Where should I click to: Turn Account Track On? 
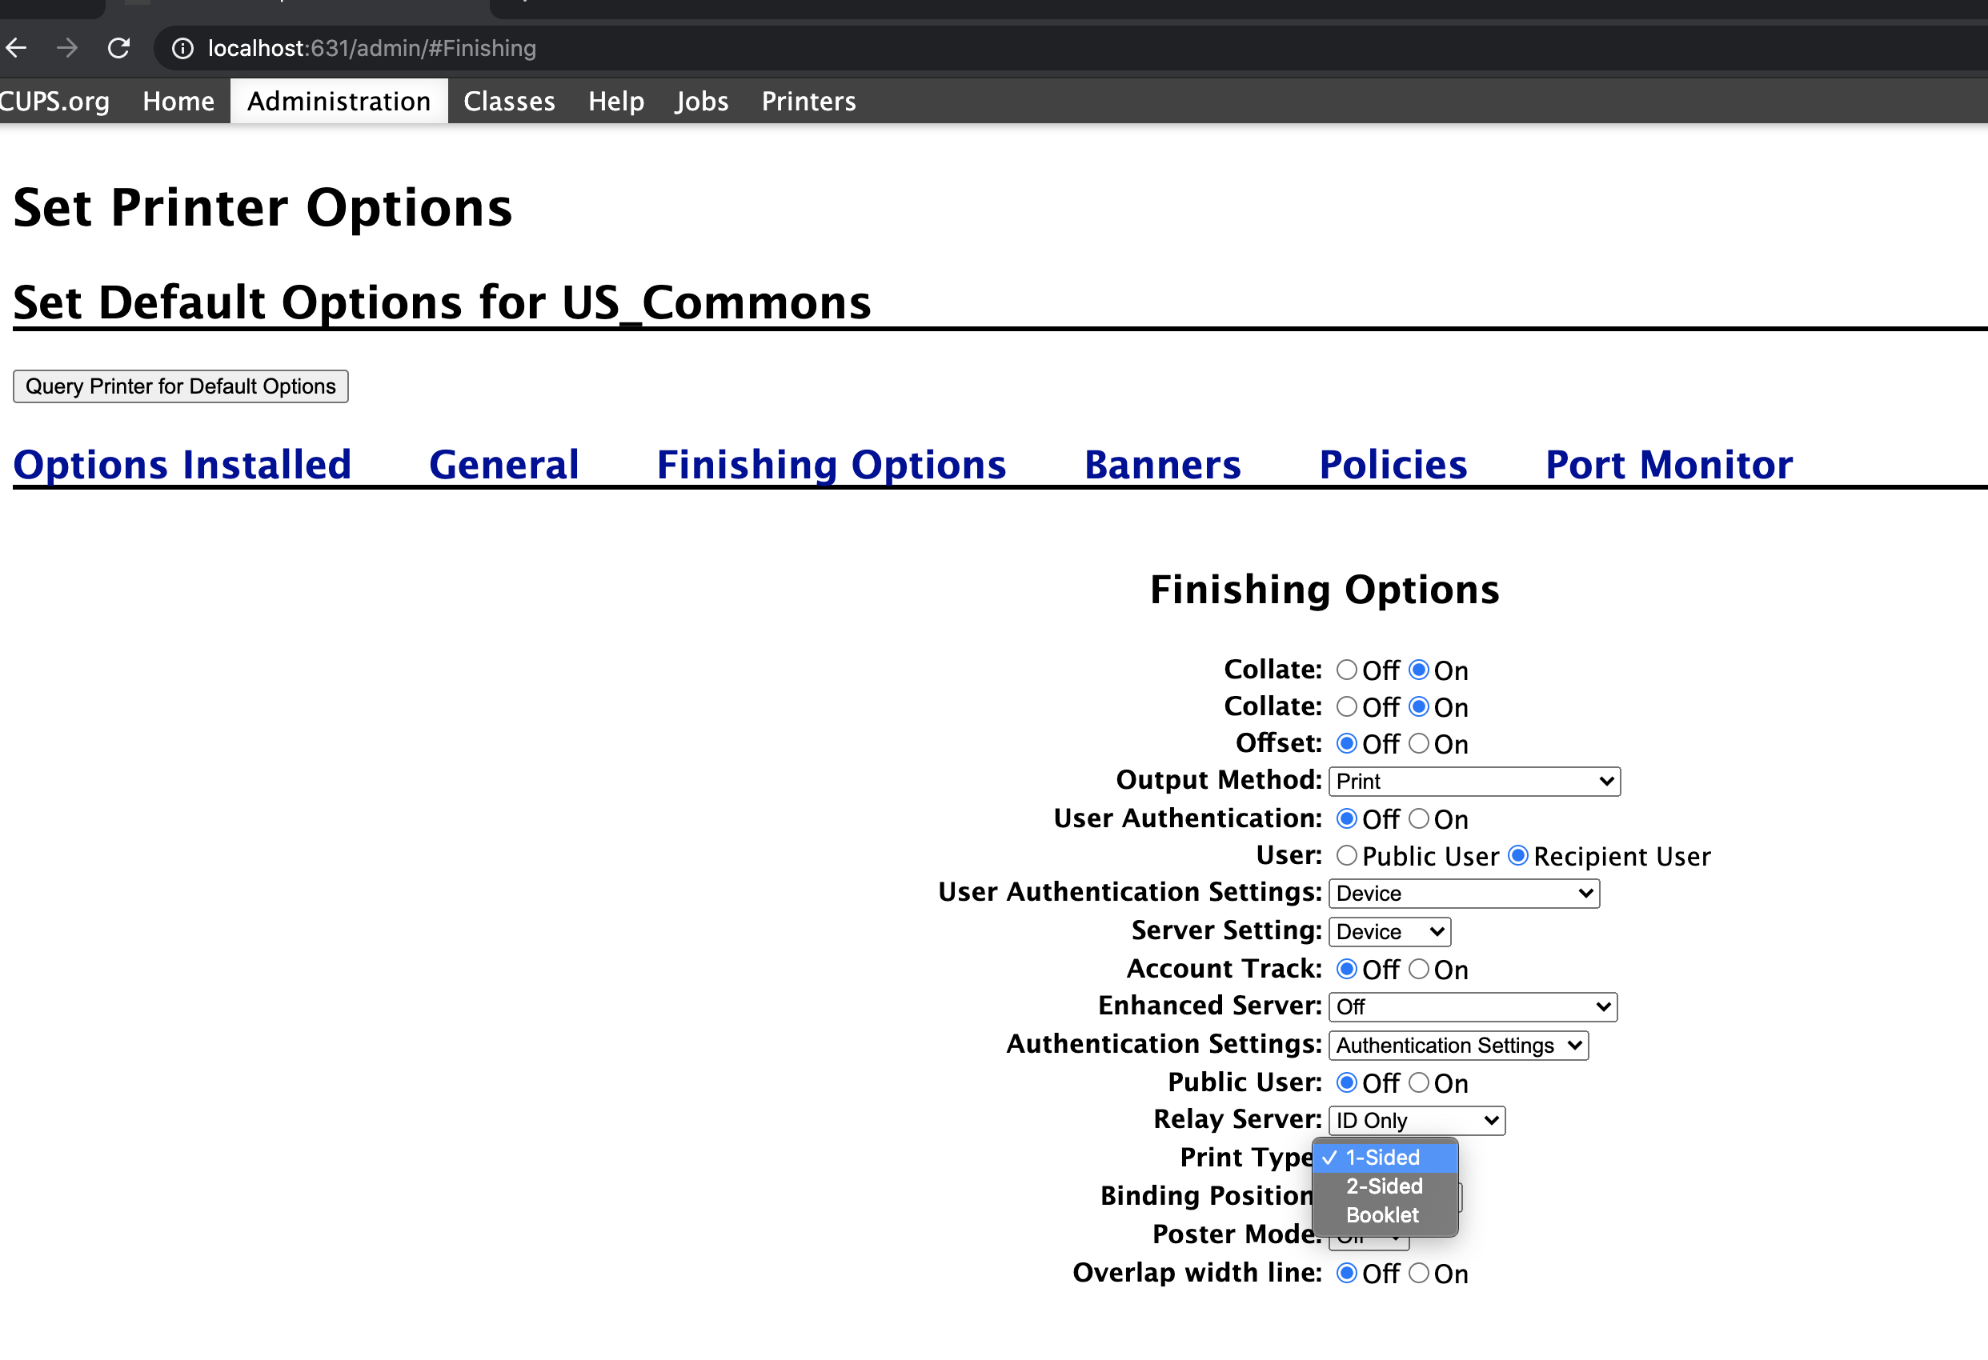point(1418,969)
